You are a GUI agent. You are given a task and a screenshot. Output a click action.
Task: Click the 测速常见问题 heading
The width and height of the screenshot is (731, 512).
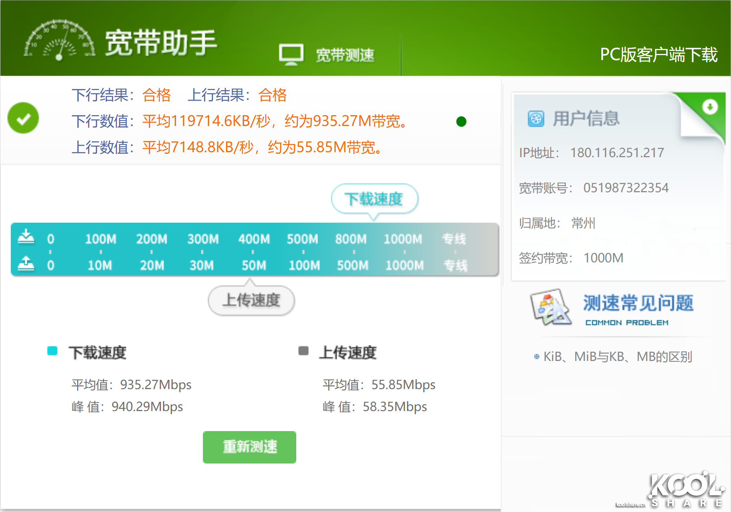coord(638,303)
